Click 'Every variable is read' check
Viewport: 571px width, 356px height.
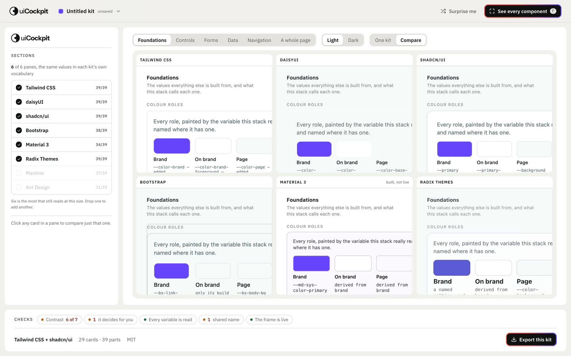(x=168, y=320)
